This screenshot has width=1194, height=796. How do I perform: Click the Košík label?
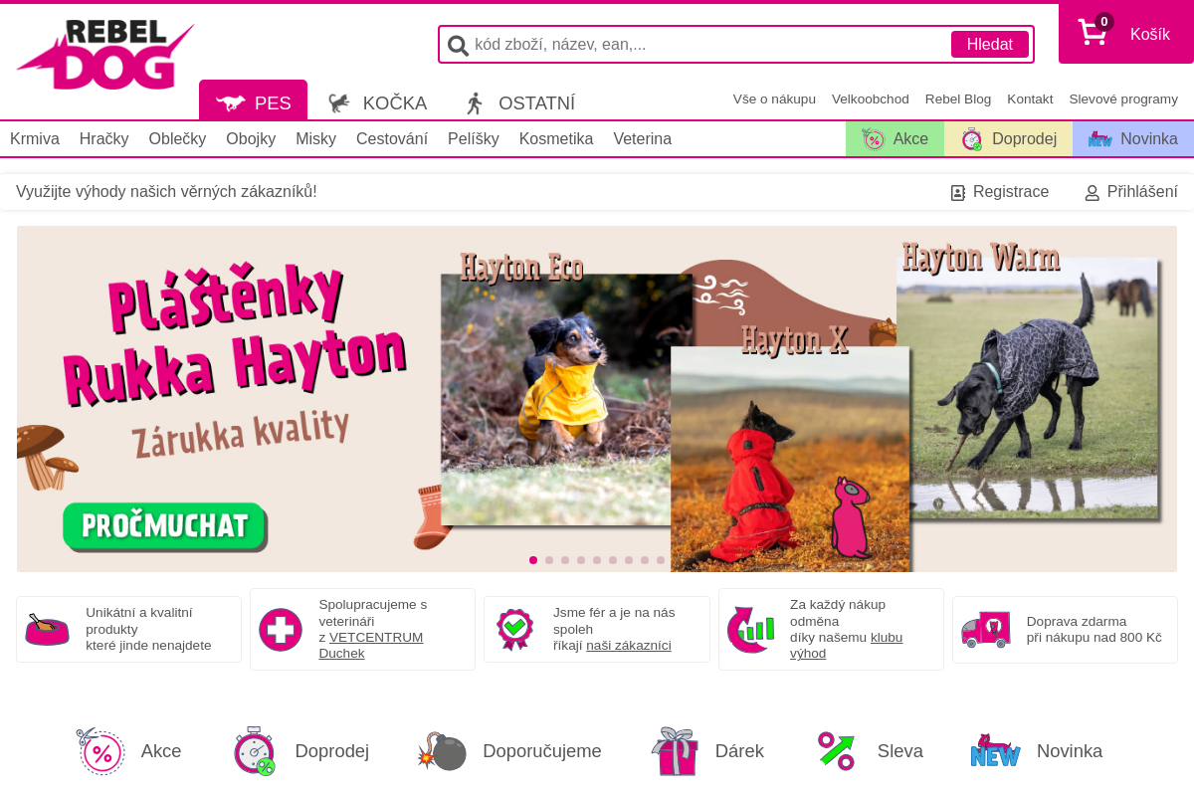click(1150, 34)
